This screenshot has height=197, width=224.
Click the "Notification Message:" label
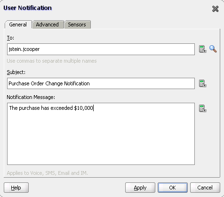31,97
